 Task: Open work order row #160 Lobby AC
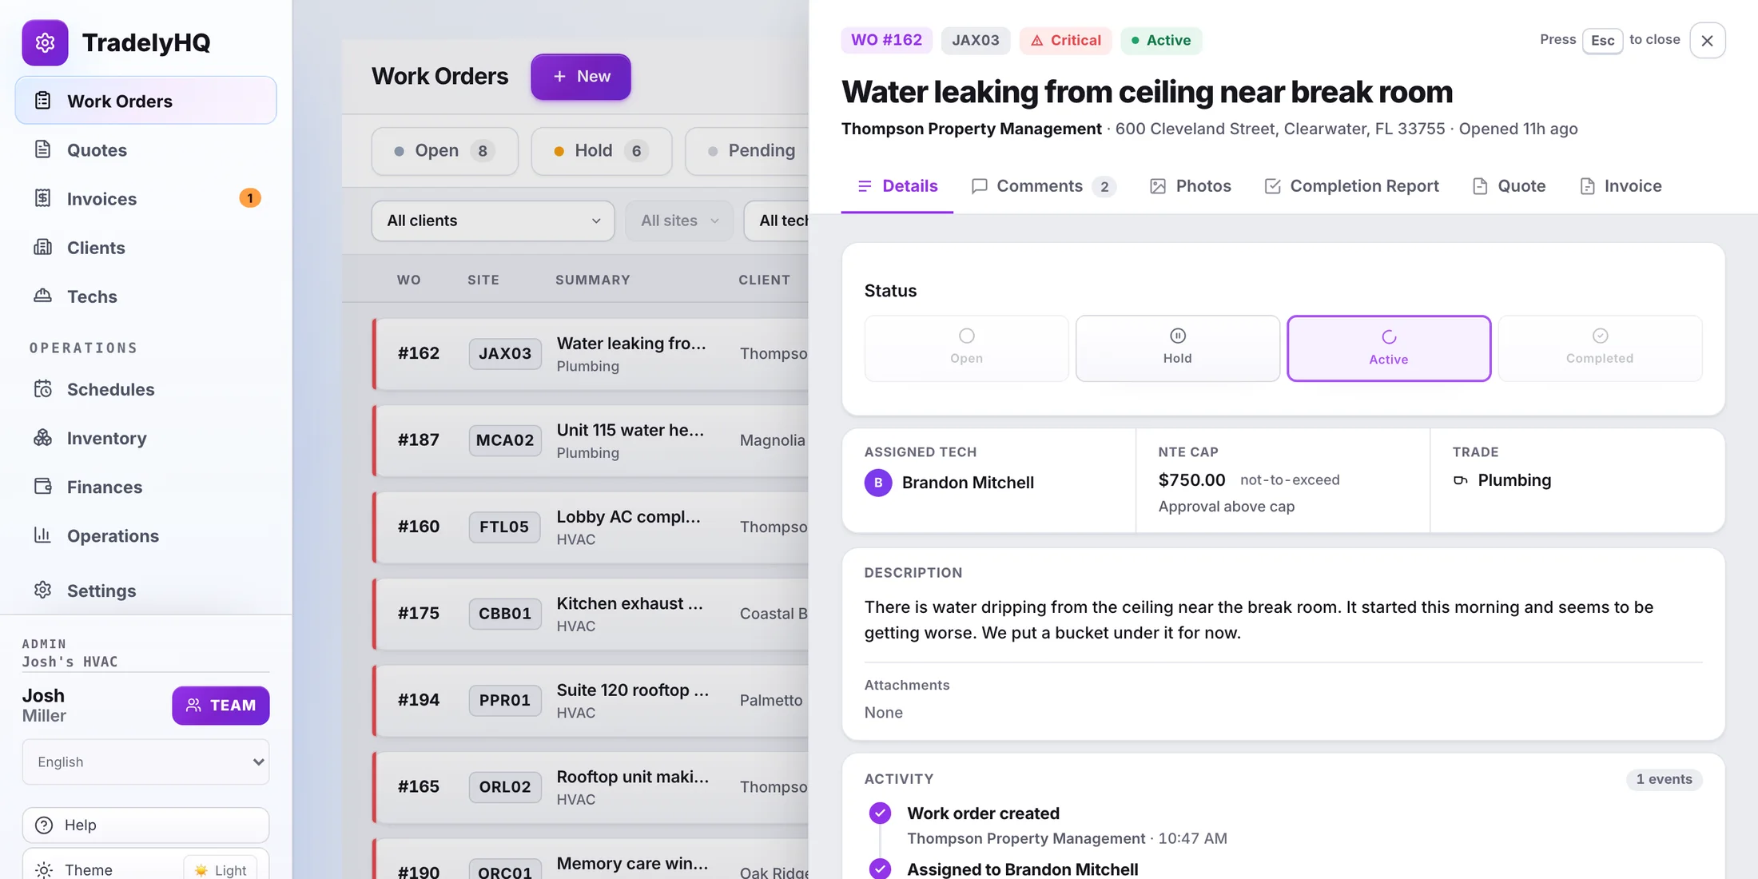coord(591,527)
